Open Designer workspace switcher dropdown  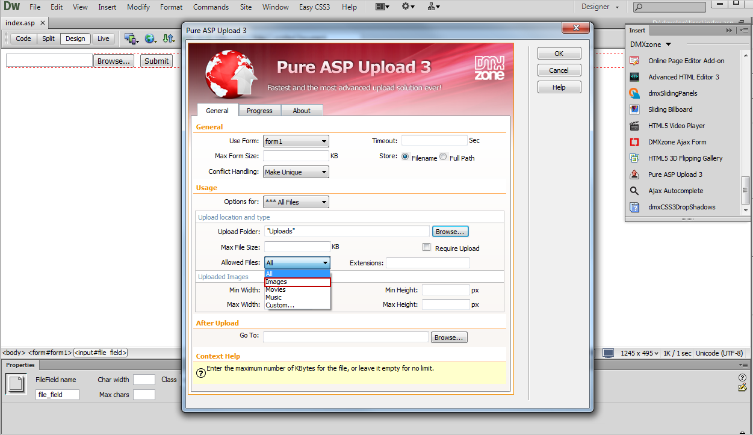pyautogui.click(x=600, y=7)
